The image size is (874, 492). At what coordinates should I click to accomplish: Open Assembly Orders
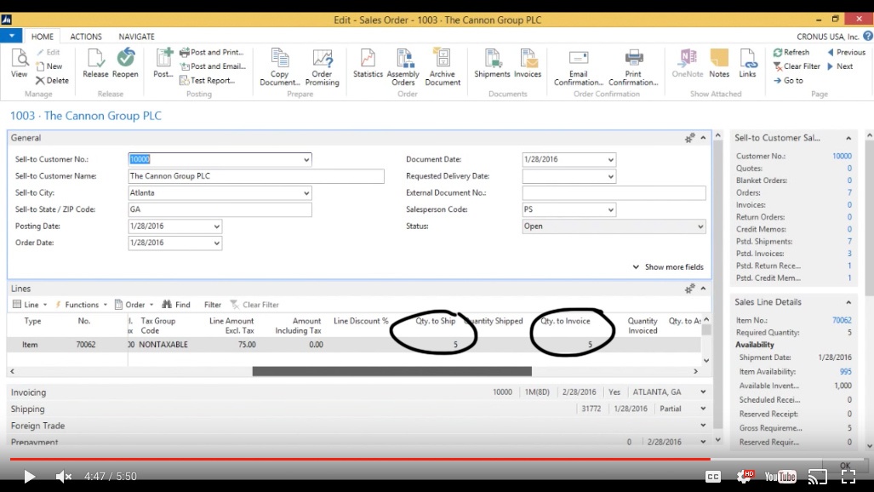coord(403,67)
